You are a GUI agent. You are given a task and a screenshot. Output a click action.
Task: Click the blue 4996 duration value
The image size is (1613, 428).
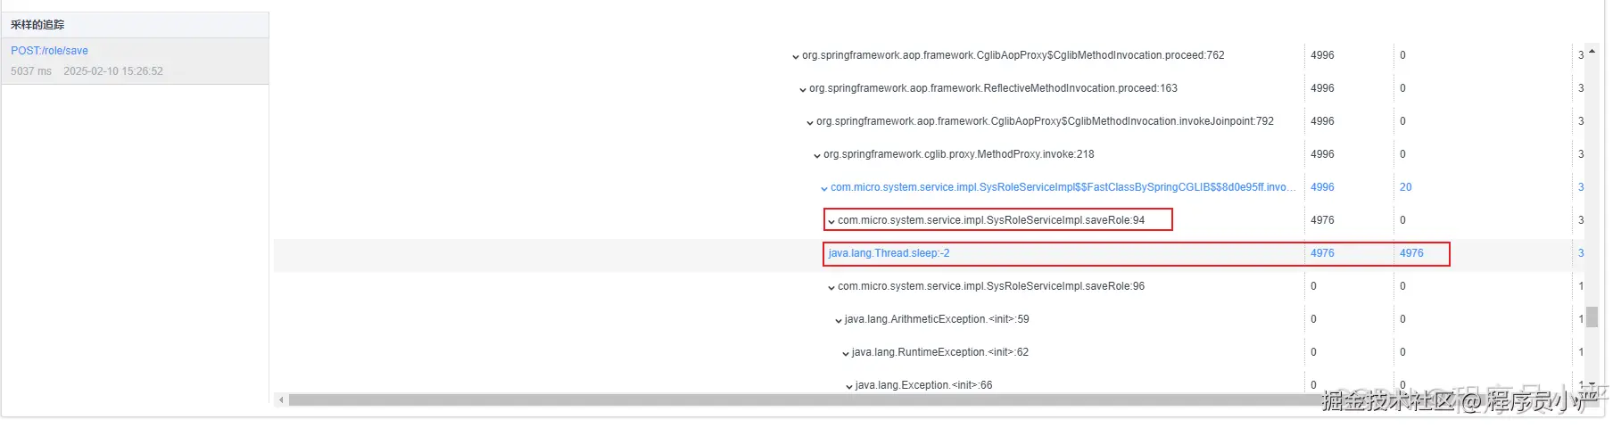click(x=1322, y=187)
